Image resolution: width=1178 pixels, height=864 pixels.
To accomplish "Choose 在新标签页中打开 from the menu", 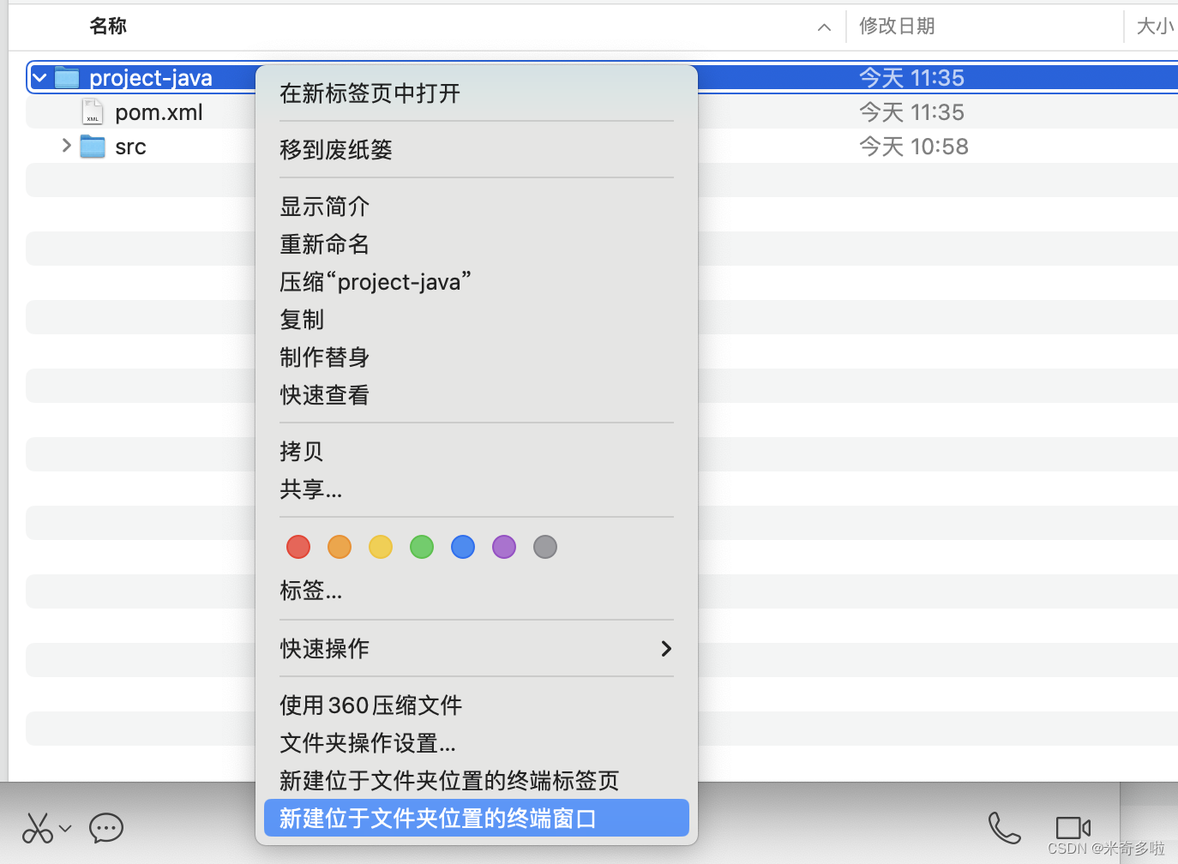I will pos(477,93).
